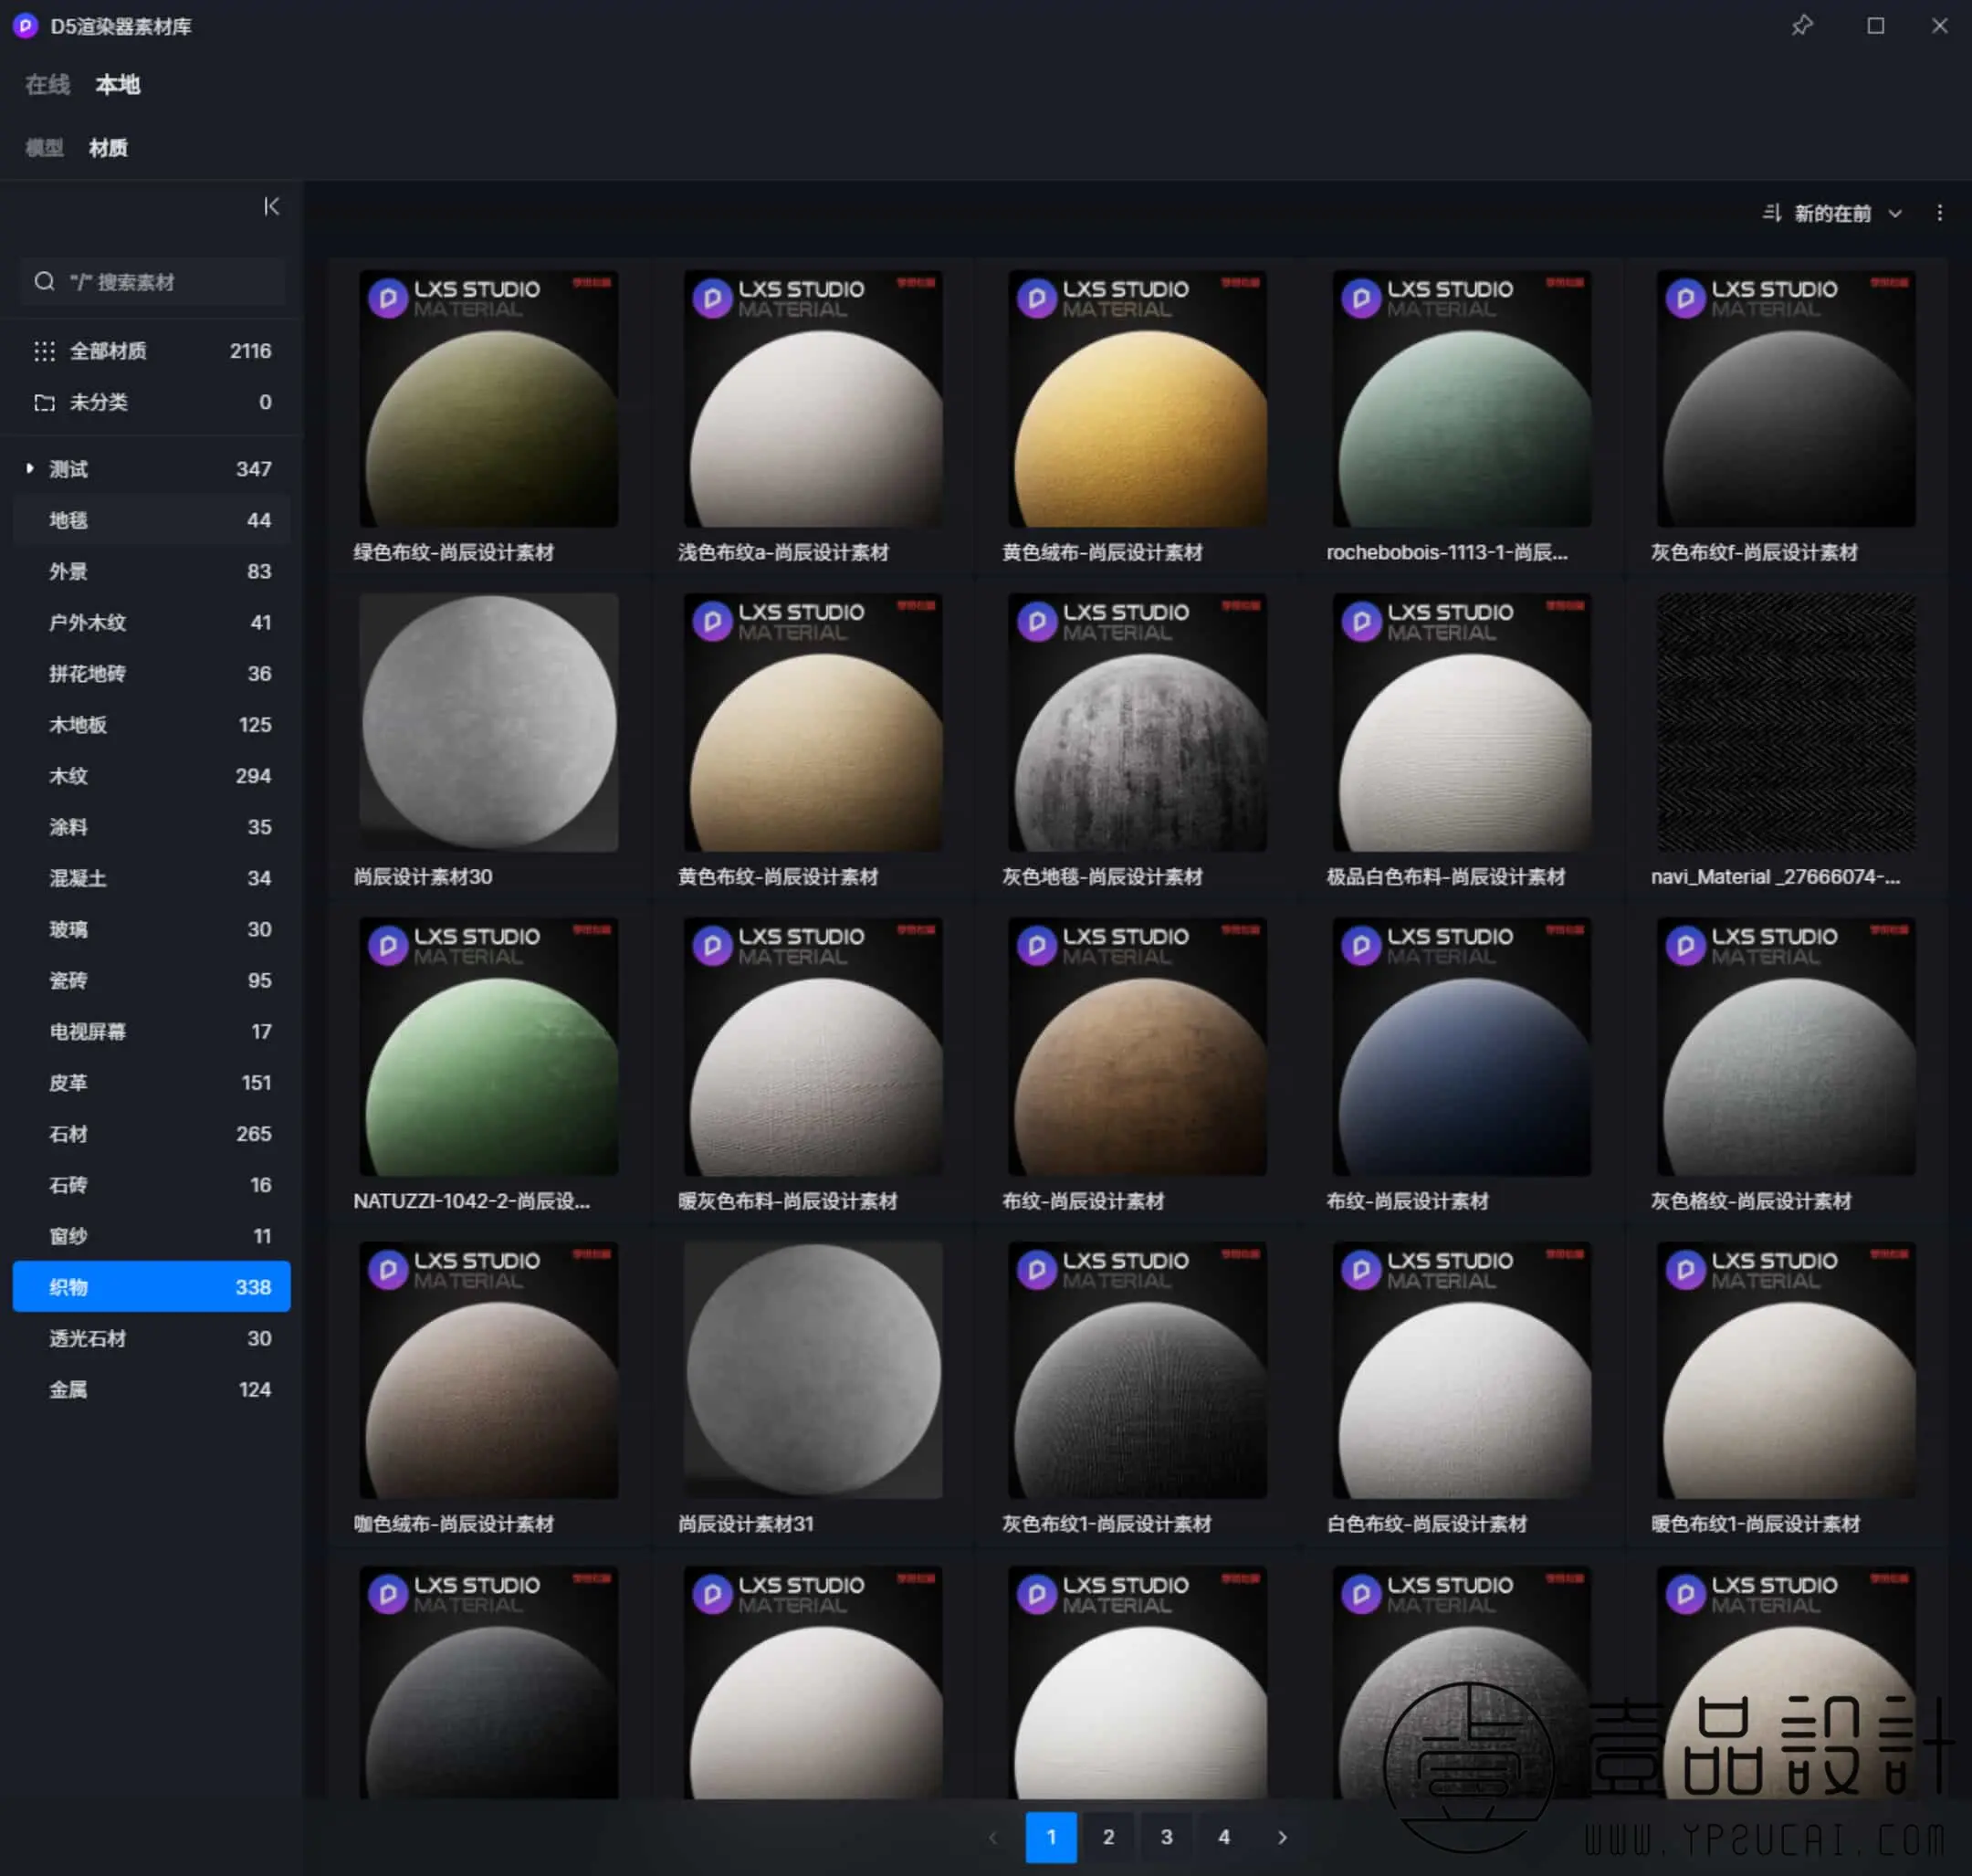Go to next page arrow
The width and height of the screenshot is (1972, 1876).
pyautogui.click(x=1282, y=1837)
